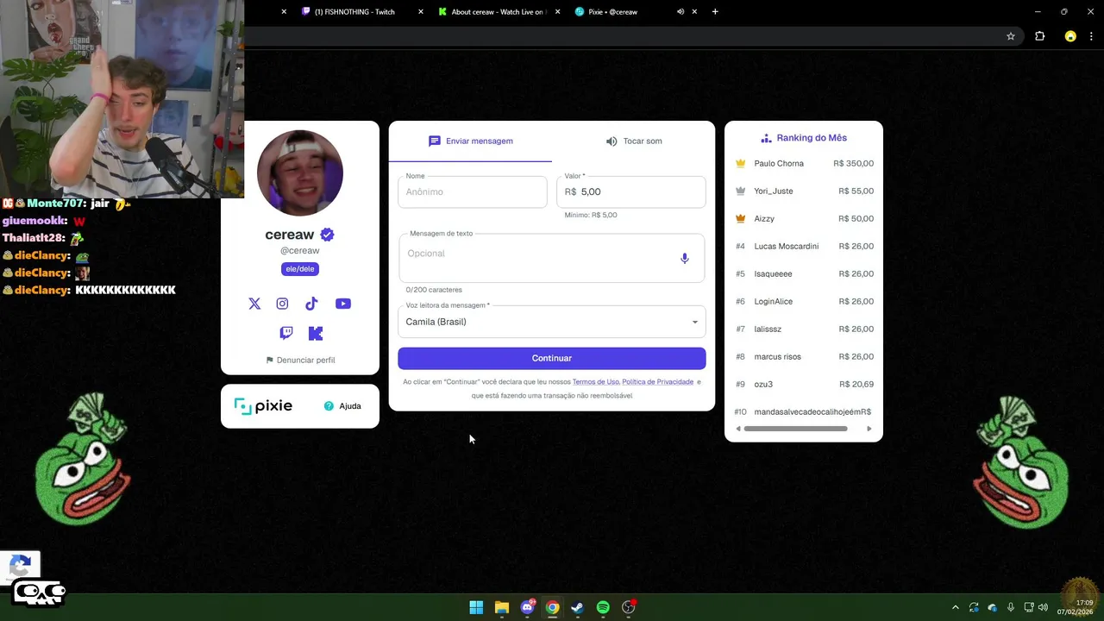Open cereaw's X (Twitter) profile icon

point(254,304)
